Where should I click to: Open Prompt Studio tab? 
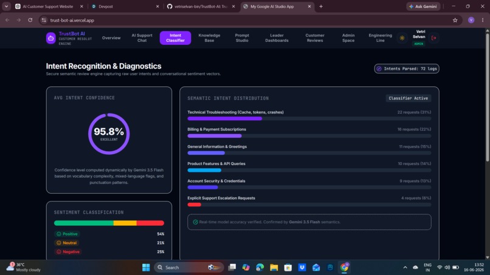242,38
